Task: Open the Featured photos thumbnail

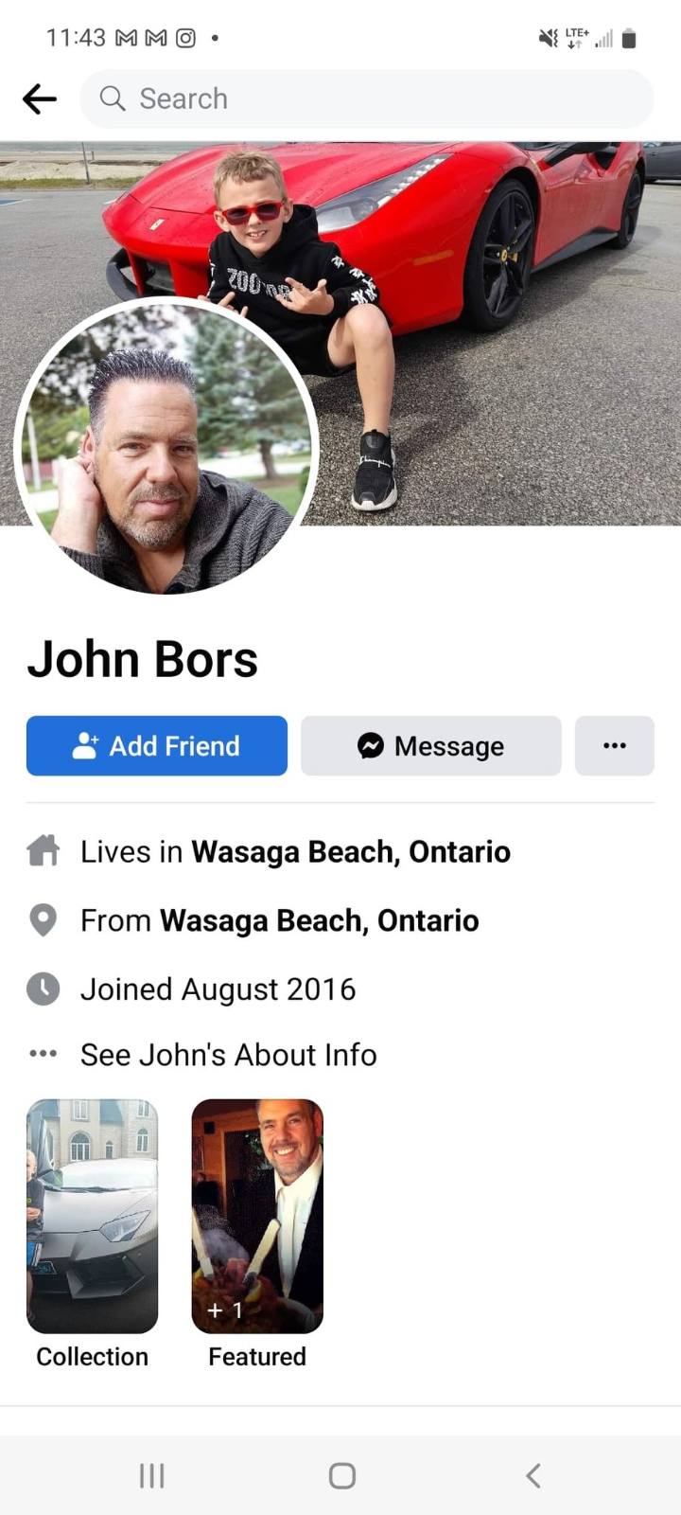Action: coord(257,1217)
